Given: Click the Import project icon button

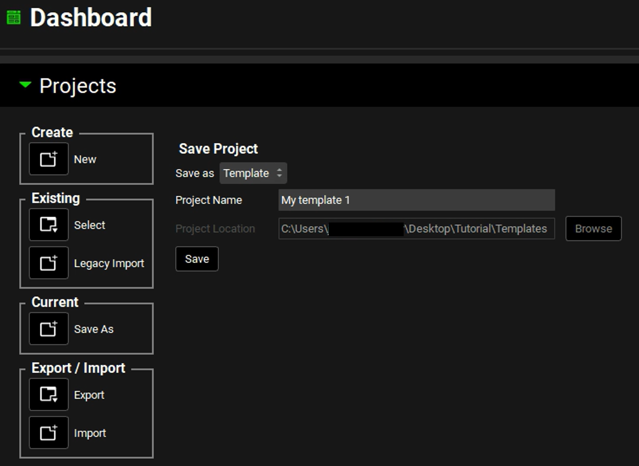Looking at the screenshot, I should coord(48,433).
